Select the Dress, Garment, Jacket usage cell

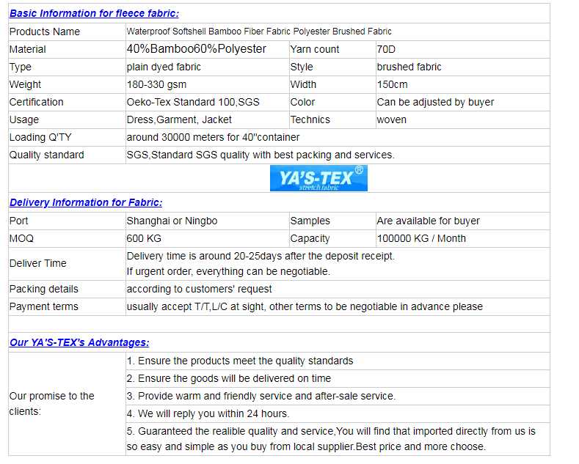click(x=179, y=119)
